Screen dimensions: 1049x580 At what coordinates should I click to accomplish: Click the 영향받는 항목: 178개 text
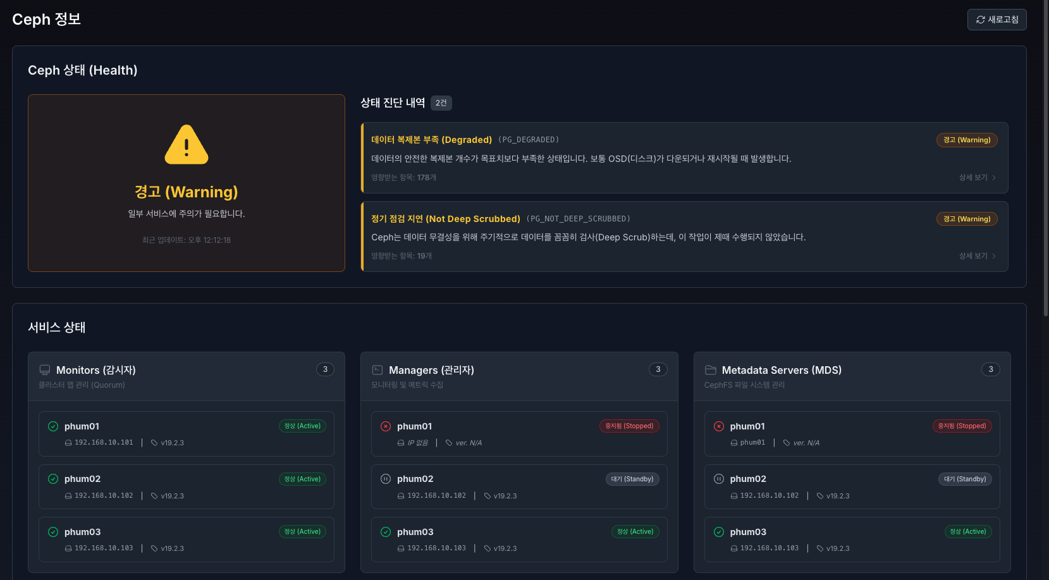click(x=403, y=178)
